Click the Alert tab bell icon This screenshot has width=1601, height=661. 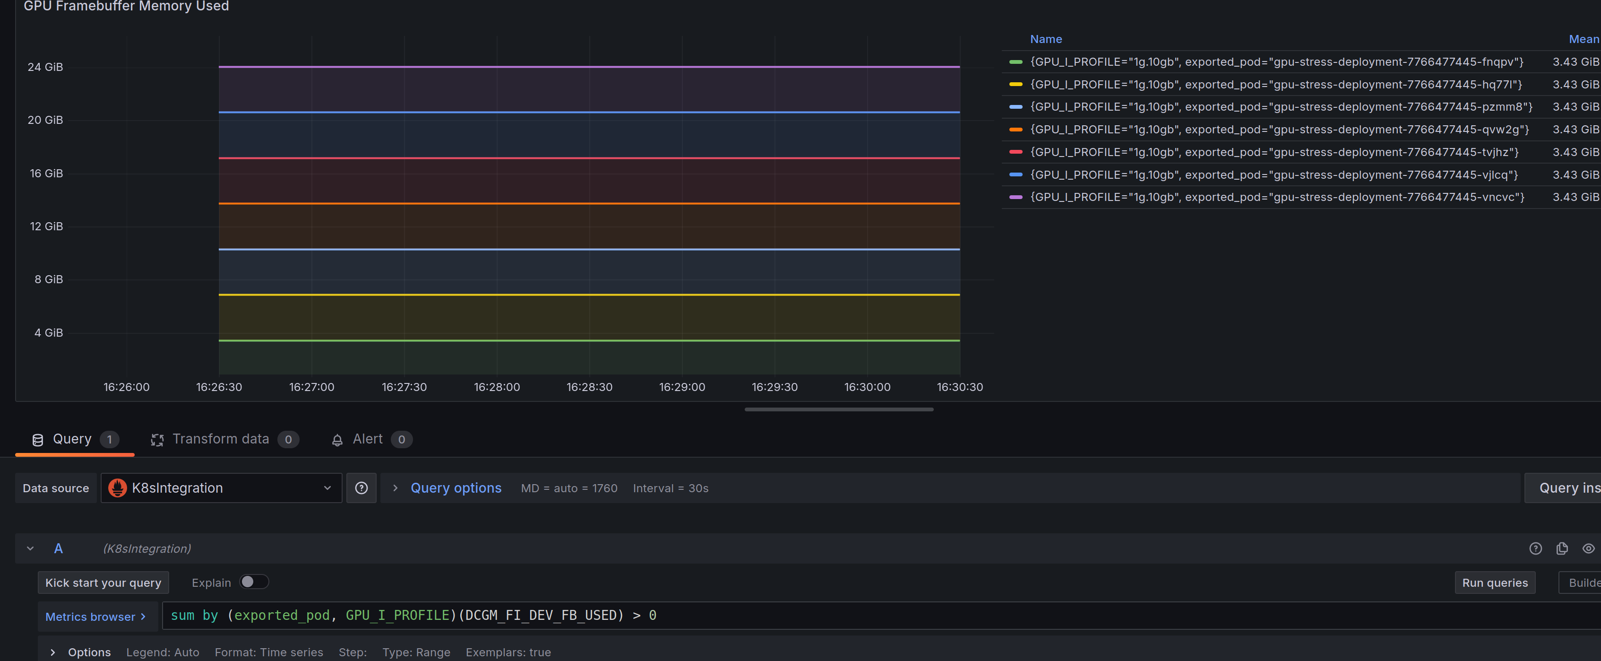point(337,440)
